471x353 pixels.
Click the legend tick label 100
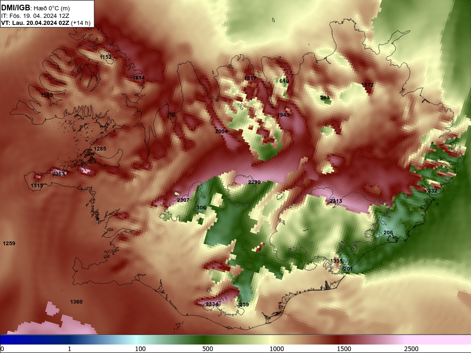pos(140,349)
